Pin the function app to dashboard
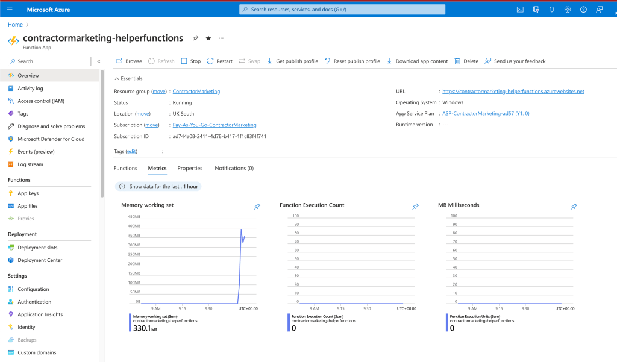This screenshot has width=617, height=362. click(x=196, y=38)
